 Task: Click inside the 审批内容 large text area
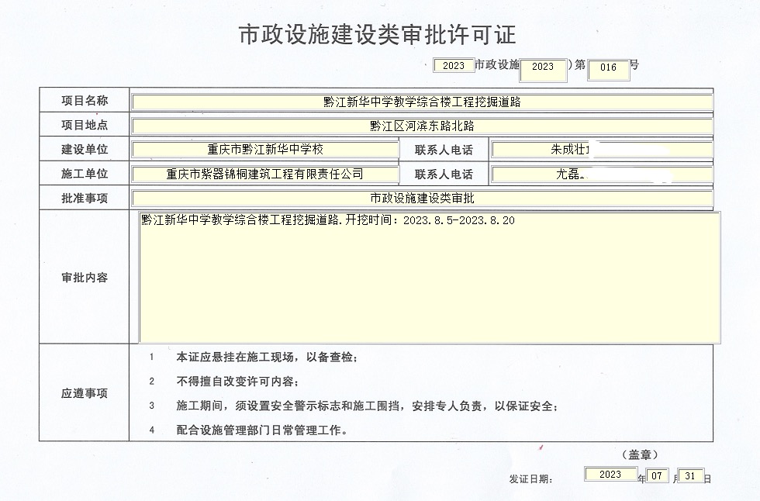point(430,278)
